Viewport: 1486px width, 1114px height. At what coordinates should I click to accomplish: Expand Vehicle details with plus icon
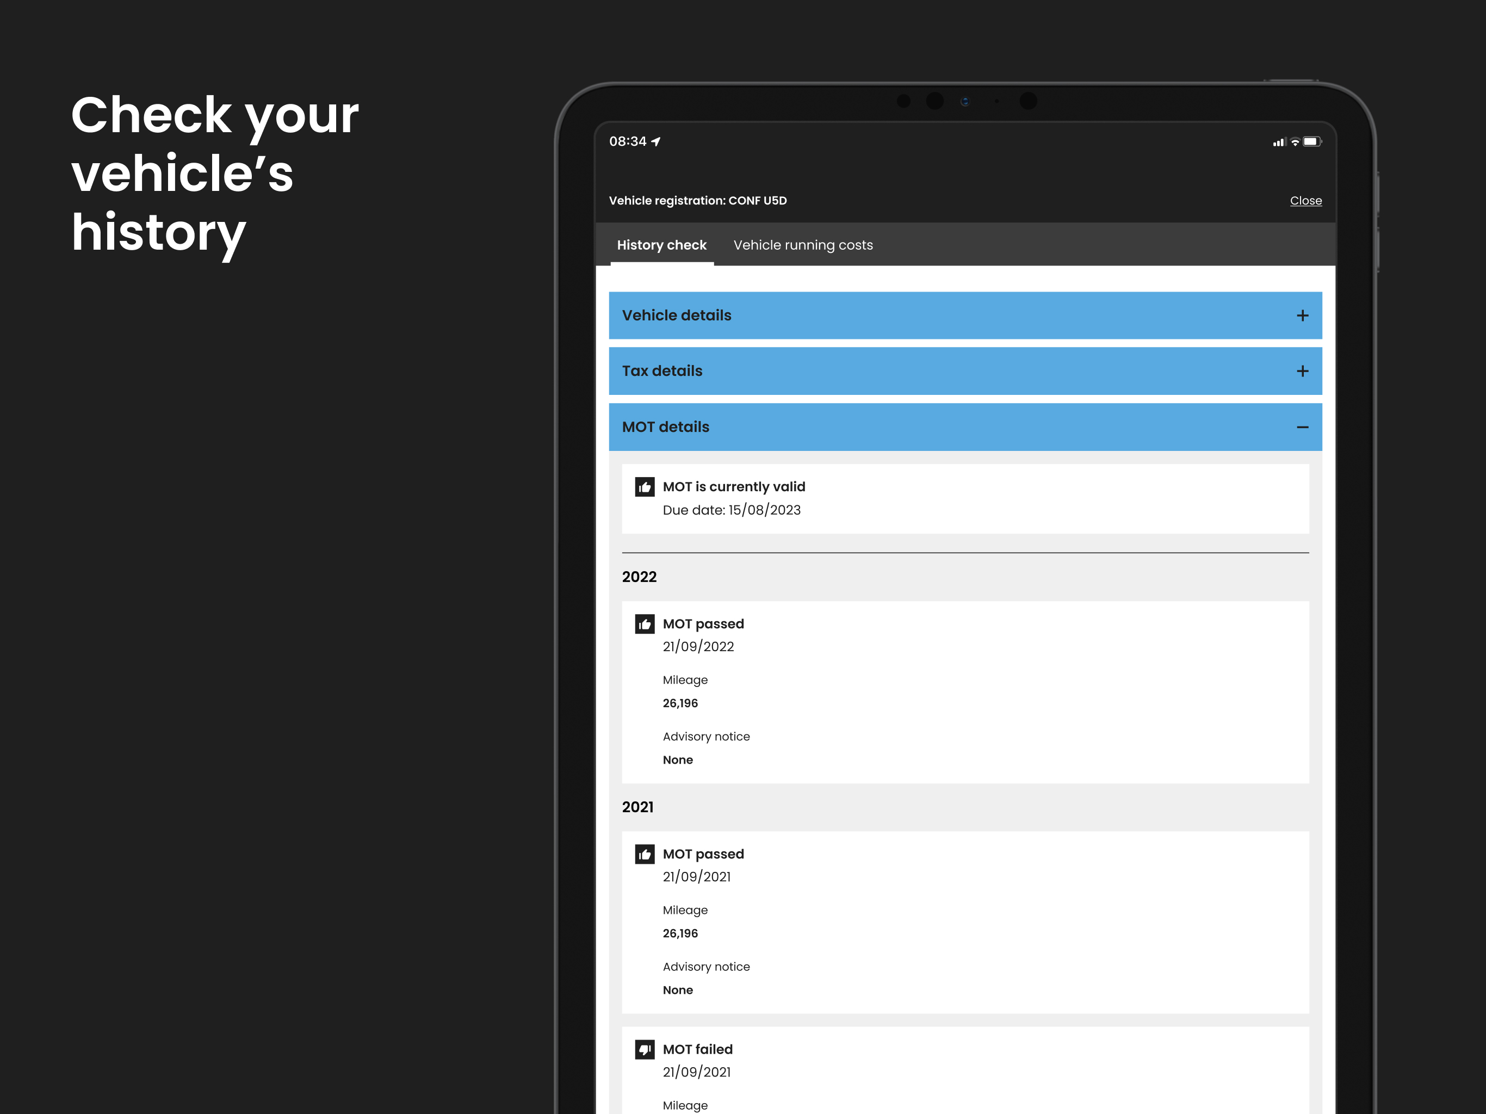(x=1302, y=316)
